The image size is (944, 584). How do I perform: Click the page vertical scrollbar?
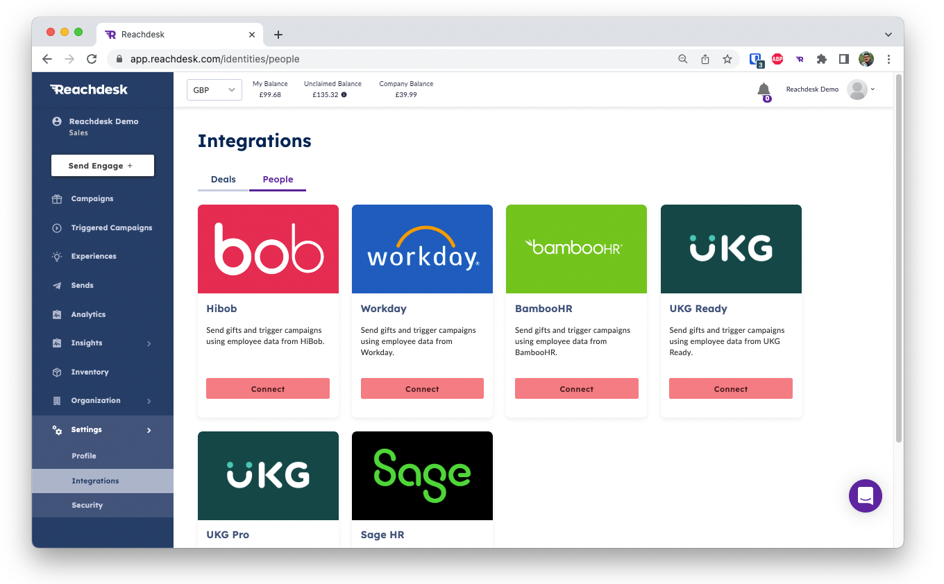899,258
